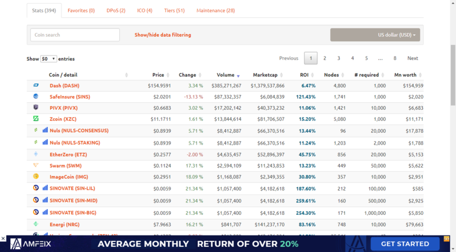Image resolution: width=456 pixels, height=252 pixels.
Task: Select the Stats (394) tab
Action: click(44, 11)
